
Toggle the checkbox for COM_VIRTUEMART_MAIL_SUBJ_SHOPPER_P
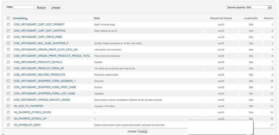[8, 43]
